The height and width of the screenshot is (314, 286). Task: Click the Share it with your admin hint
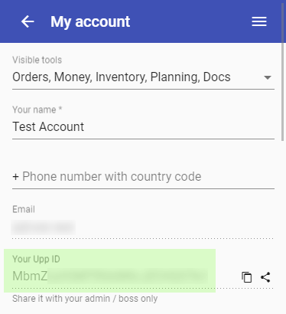pos(85,299)
